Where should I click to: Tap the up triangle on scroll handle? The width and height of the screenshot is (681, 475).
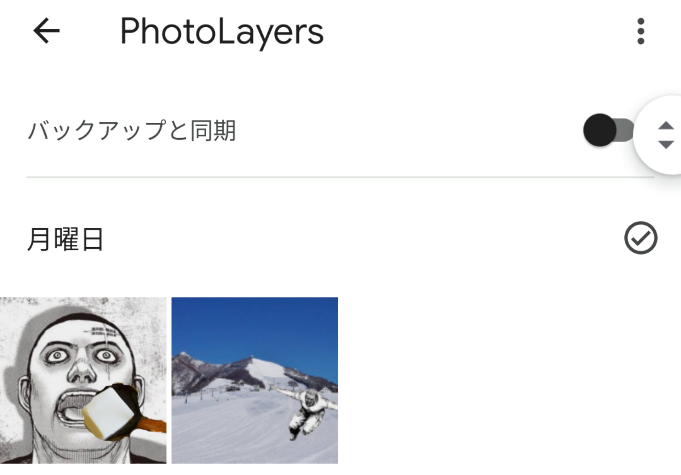coord(666,125)
